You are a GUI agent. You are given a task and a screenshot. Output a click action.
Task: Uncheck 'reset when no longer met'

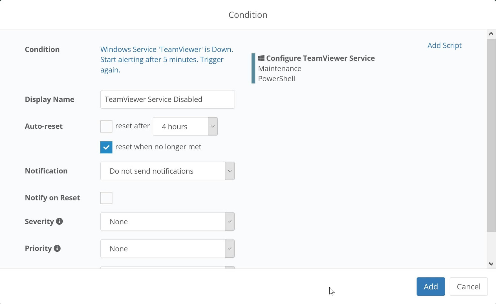pos(106,147)
